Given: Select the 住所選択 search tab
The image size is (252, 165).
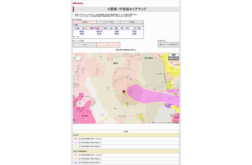Looking at the screenshot, I should pos(85,22).
